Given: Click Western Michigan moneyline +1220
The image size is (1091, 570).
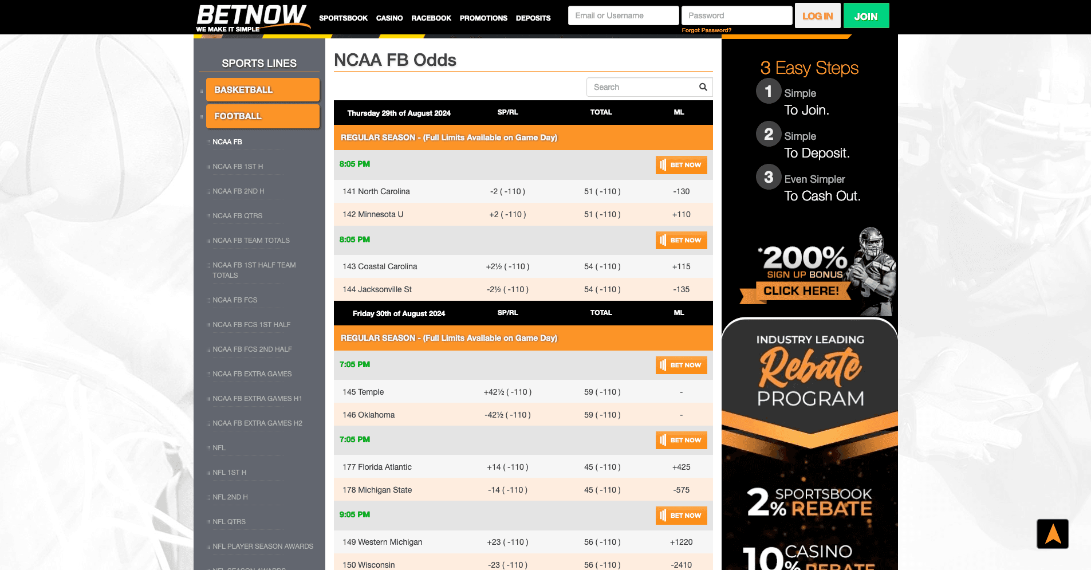Looking at the screenshot, I should click(681, 543).
